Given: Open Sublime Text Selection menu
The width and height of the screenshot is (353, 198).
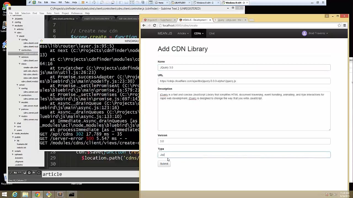Looking at the screenshot, I should [26, 13].
